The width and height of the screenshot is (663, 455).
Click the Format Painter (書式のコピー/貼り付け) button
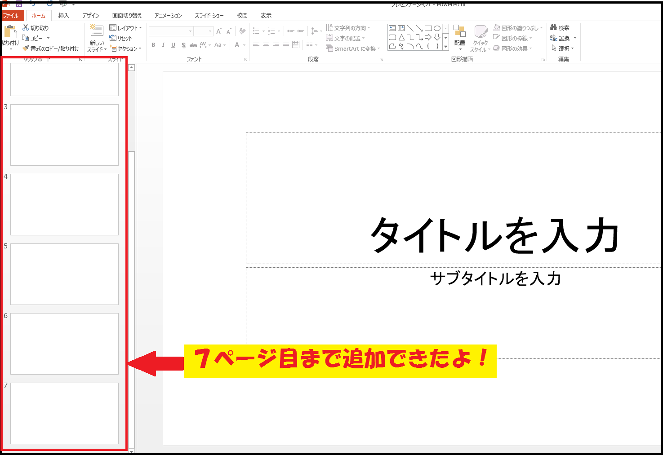[50, 49]
